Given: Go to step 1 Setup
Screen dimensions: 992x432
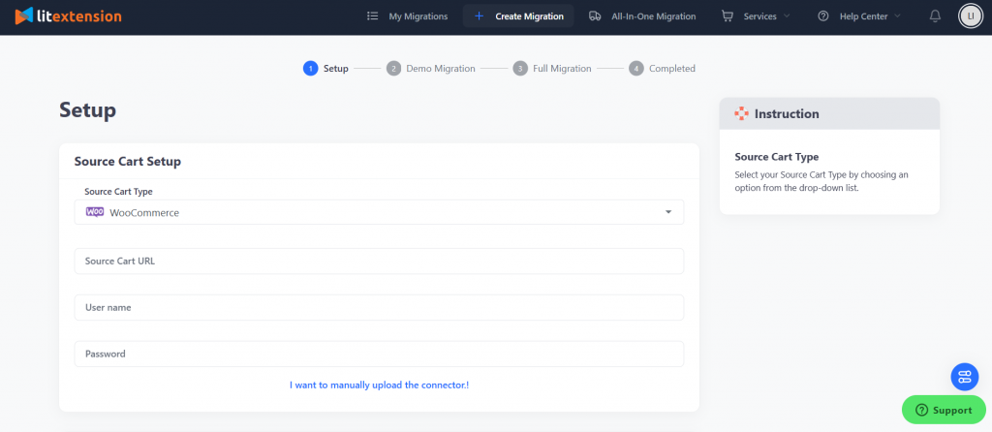Looking at the screenshot, I should [325, 69].
